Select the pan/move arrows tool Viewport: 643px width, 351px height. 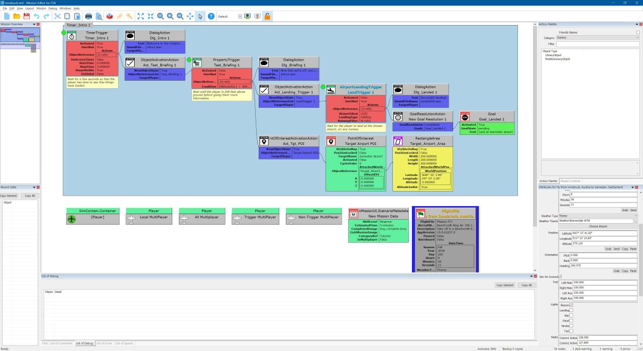(190, 17)
